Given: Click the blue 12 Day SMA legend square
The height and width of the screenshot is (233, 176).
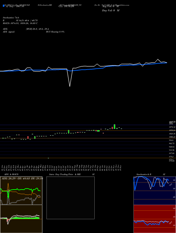Looking at the screenshot, I should point(4,6).
